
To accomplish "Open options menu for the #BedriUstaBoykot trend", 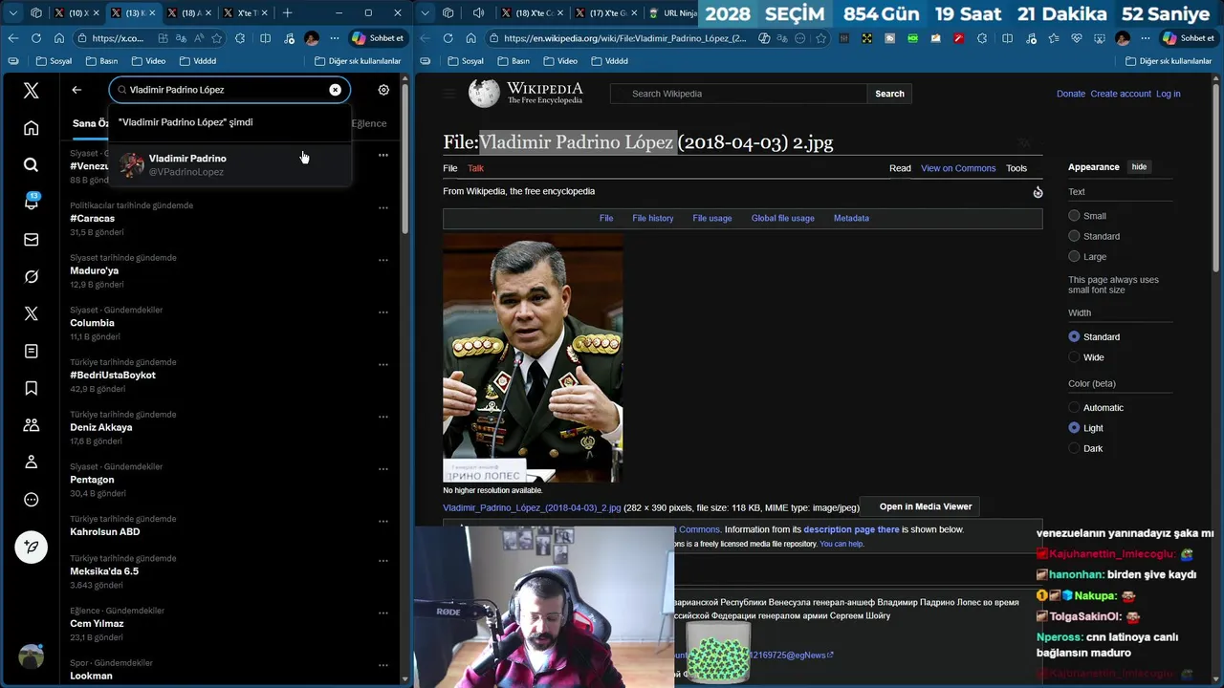I will pos(382,364).
